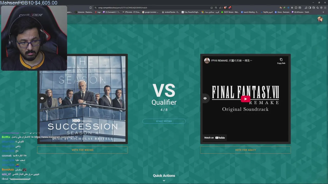Screen dimensions: 328x184
Task: Vote for A0A1Y
Action: pos(245,150)
